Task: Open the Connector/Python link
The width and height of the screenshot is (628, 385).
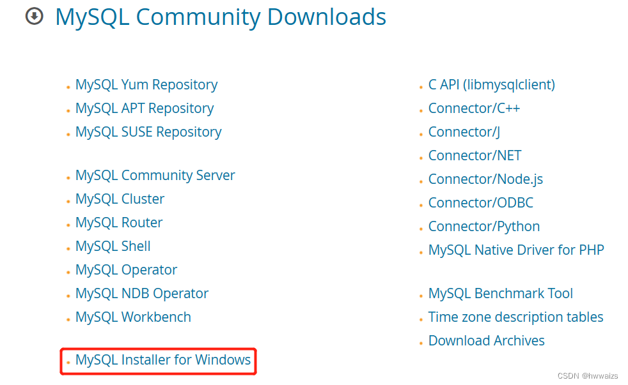Action: 484,226
